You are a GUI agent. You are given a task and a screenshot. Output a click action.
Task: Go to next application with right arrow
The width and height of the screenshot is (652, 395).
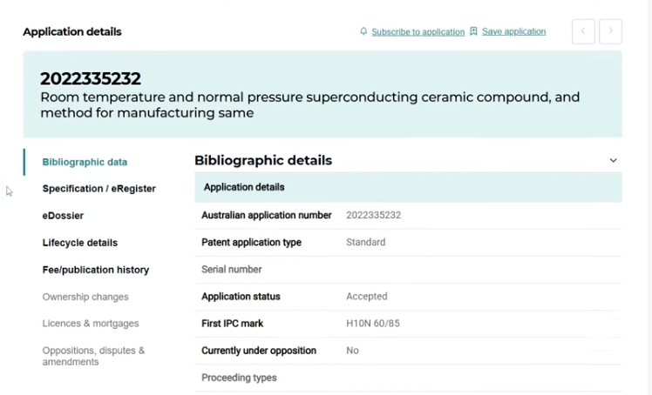(x=610, y=31)
